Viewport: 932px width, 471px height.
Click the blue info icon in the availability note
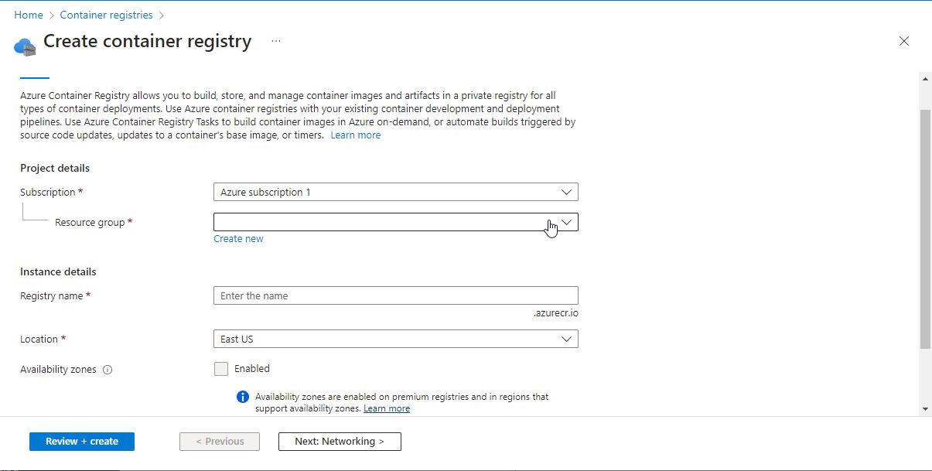pos(242,396)
